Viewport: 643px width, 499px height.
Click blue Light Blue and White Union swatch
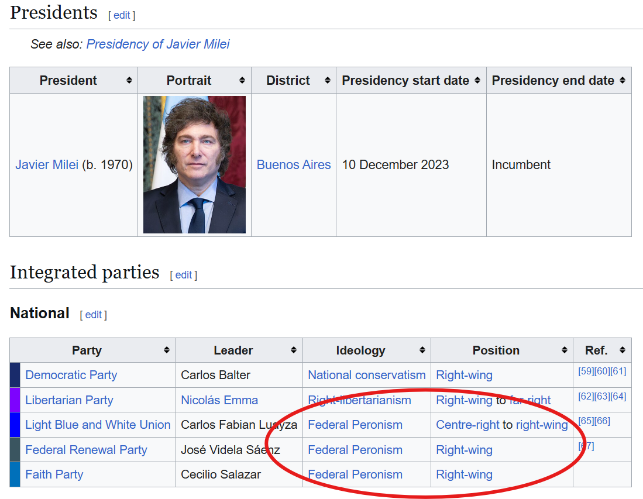click(x=15, y=424)
